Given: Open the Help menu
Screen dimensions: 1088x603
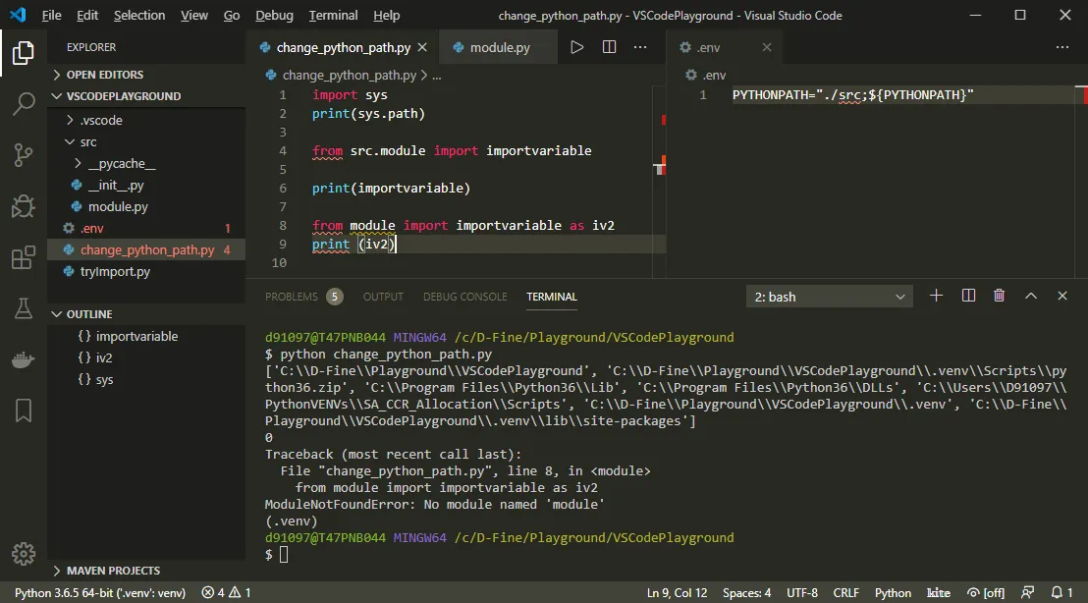Looking at the screenshot, I should pos(387,15).
